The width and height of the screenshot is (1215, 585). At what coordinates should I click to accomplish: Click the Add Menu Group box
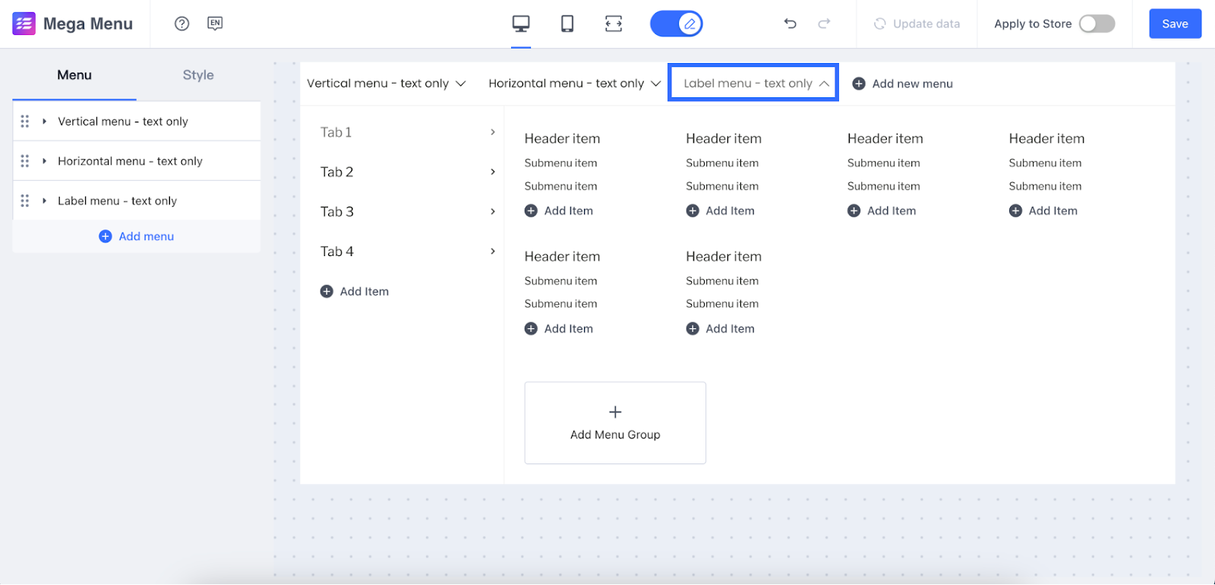615,423
